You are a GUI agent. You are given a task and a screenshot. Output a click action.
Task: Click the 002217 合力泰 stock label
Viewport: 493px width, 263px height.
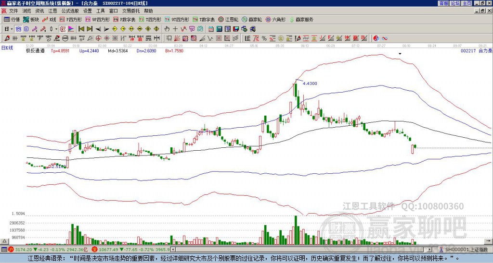477,50
